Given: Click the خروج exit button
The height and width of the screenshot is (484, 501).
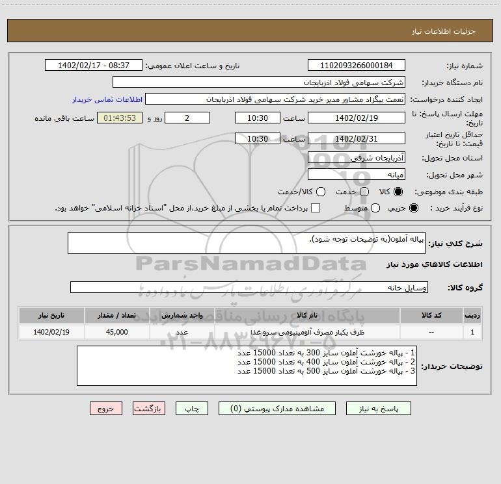Looking at the screenshot, I should point(106,409).
